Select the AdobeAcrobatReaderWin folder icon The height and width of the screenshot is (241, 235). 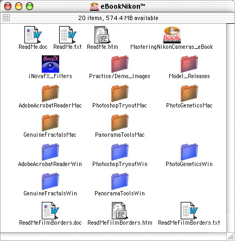(50, 152)
